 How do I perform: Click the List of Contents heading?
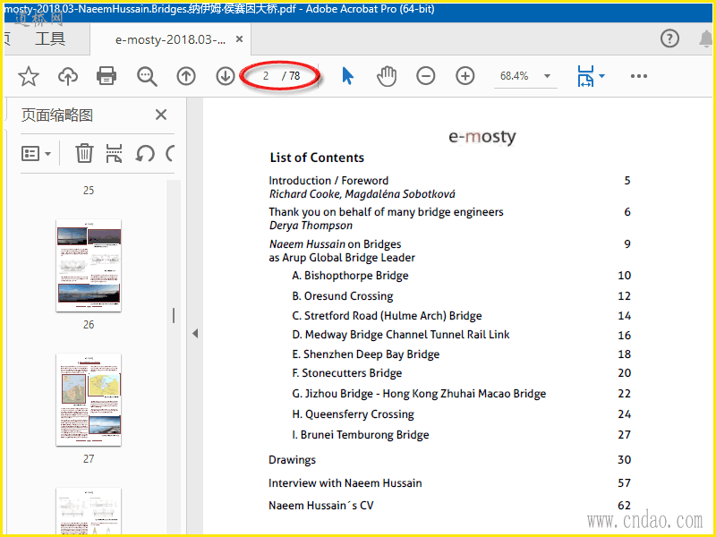317,158
